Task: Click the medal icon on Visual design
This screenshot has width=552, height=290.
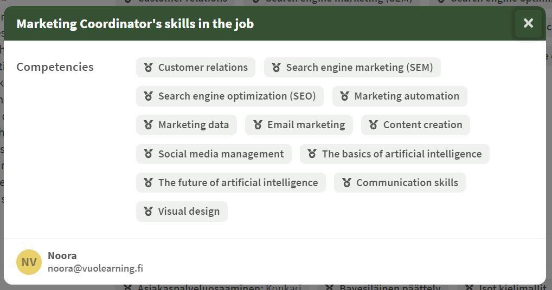Action: [x=148, y=212]
